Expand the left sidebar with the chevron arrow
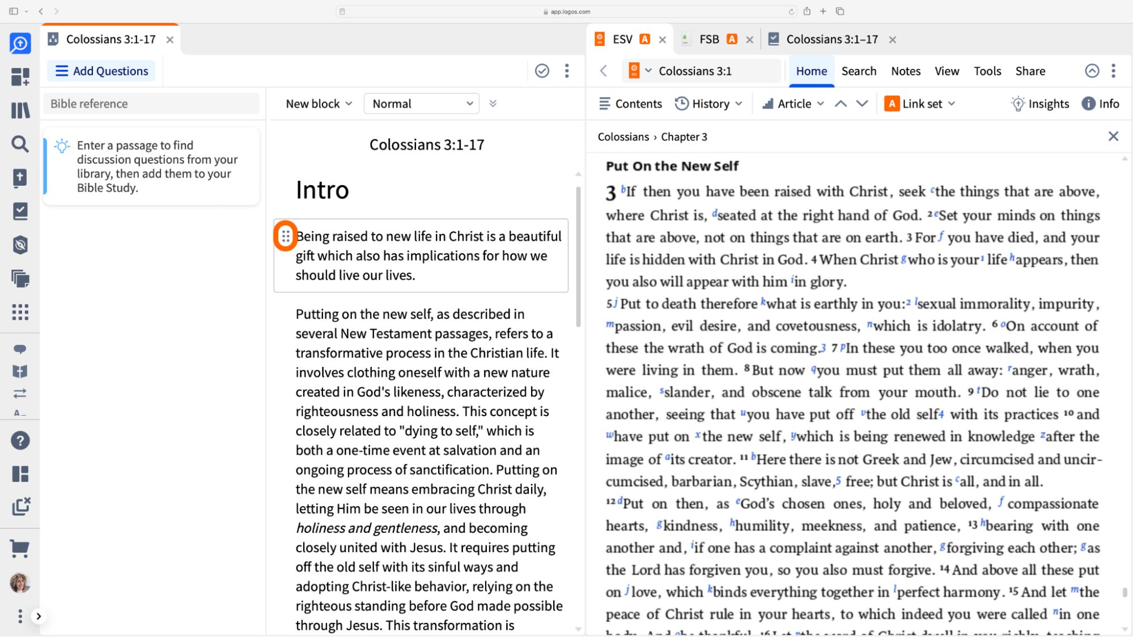Image resolution: width=1133 pixels, height=637 pixels. pos(39,616)
